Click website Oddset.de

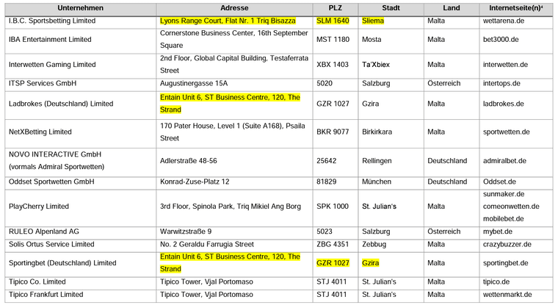[499, 182]
